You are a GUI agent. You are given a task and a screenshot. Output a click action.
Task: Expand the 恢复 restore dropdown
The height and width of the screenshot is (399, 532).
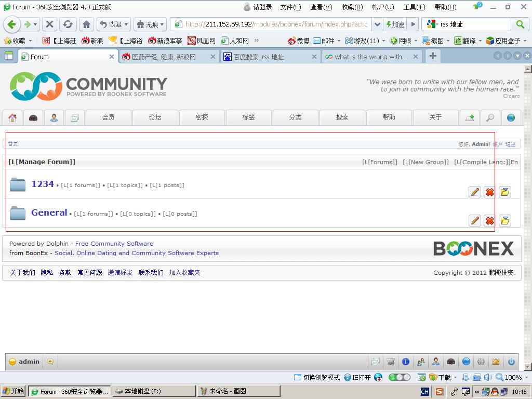click(126, 24)
